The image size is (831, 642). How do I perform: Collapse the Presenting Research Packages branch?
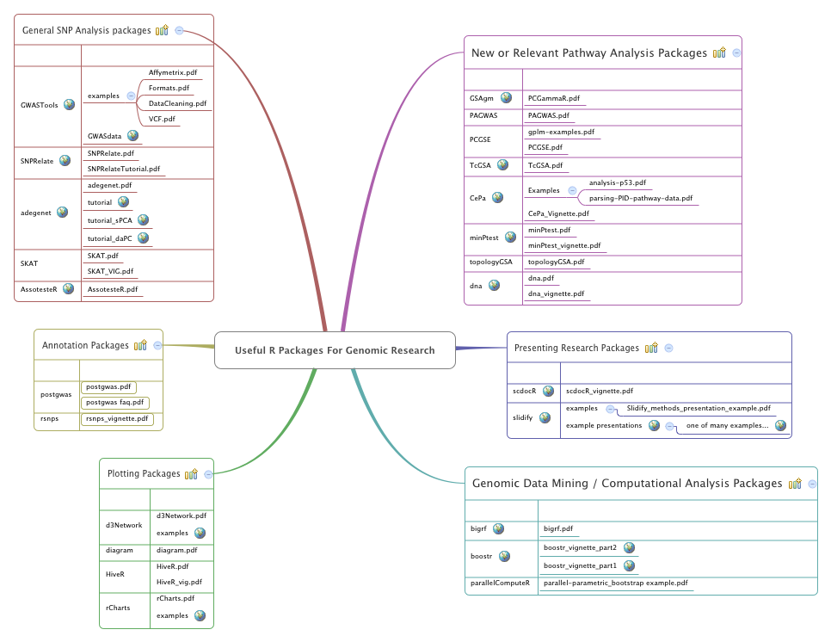[668, 348]
